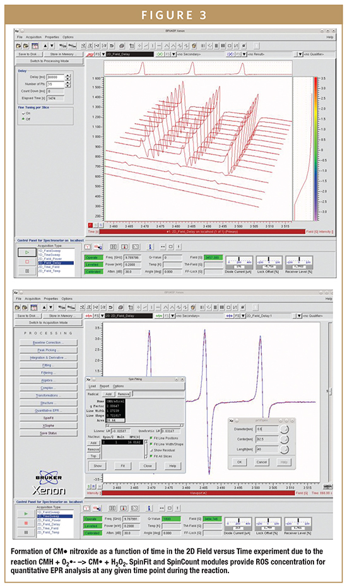Click the Diameter round dial knob
Screen dimensions: 347x587
tap(285, 429)
